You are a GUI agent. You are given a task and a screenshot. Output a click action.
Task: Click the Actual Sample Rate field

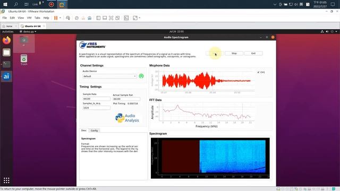pos(126,99)
